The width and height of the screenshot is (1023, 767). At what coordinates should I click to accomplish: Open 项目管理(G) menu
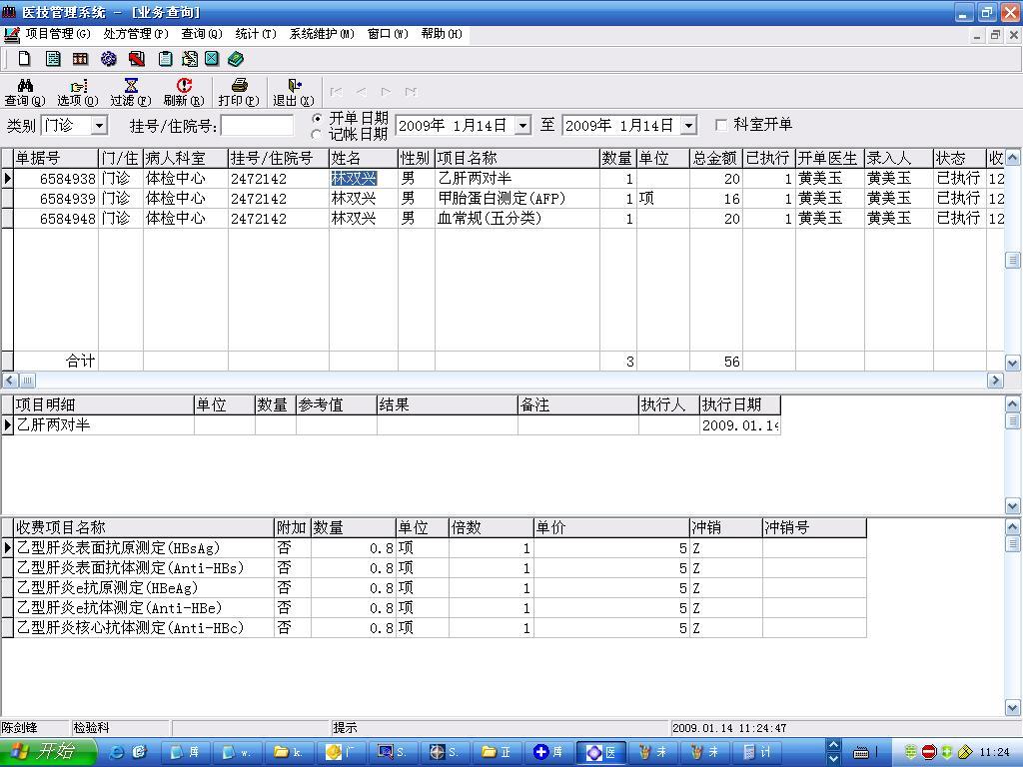pyautogui.click(x=57, y=34)
